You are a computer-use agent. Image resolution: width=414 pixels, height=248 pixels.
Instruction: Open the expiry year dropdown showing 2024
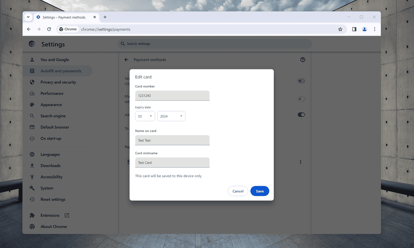(171, 116)
